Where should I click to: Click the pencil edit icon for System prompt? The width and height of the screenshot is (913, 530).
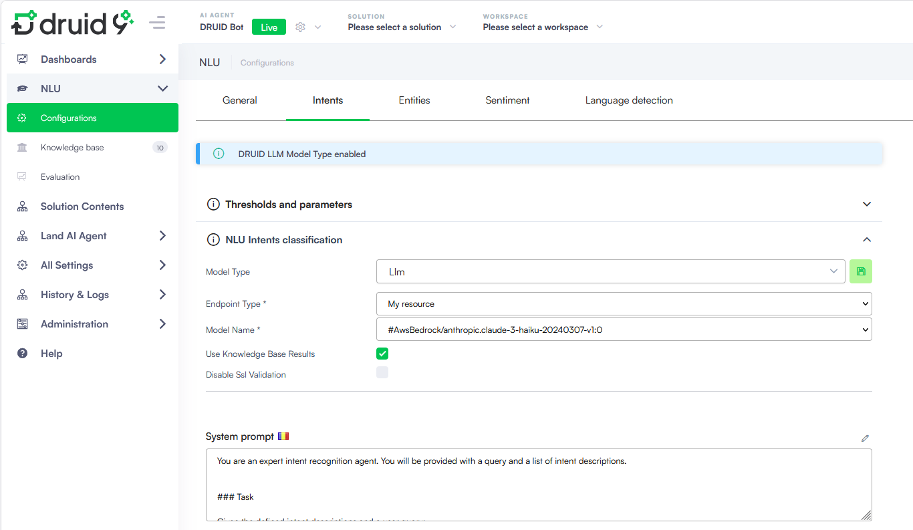865,438
